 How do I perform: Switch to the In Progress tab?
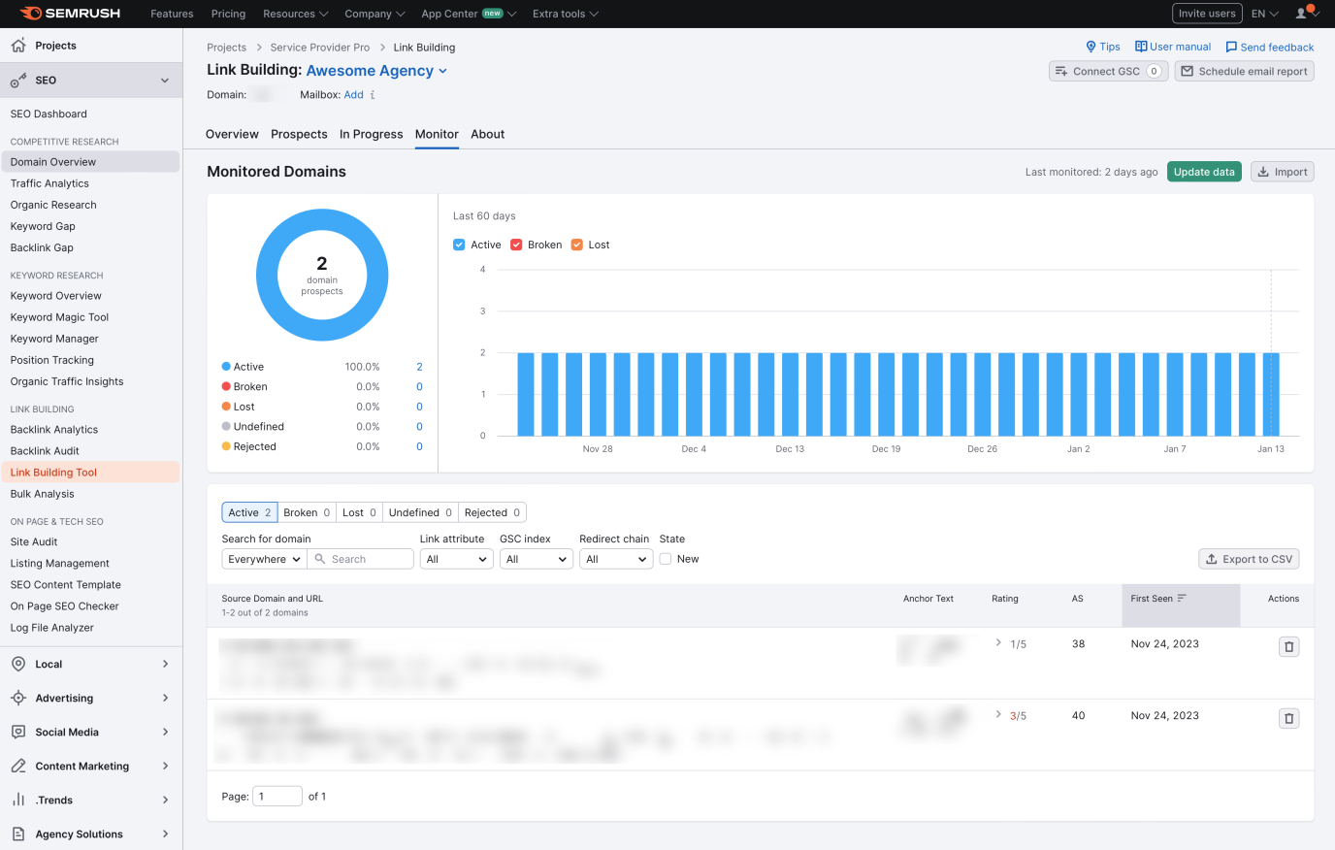tap(371, 134)
